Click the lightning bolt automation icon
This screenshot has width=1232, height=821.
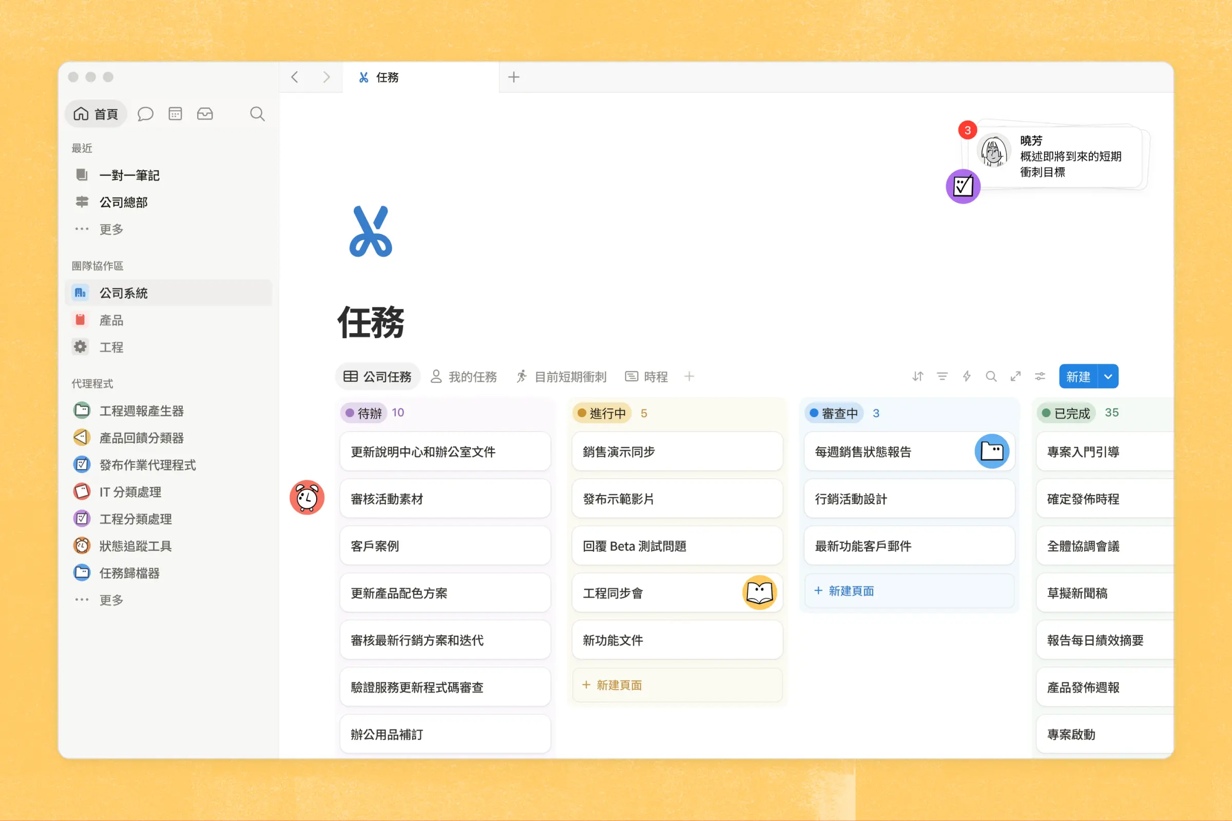tap(967, 377)
